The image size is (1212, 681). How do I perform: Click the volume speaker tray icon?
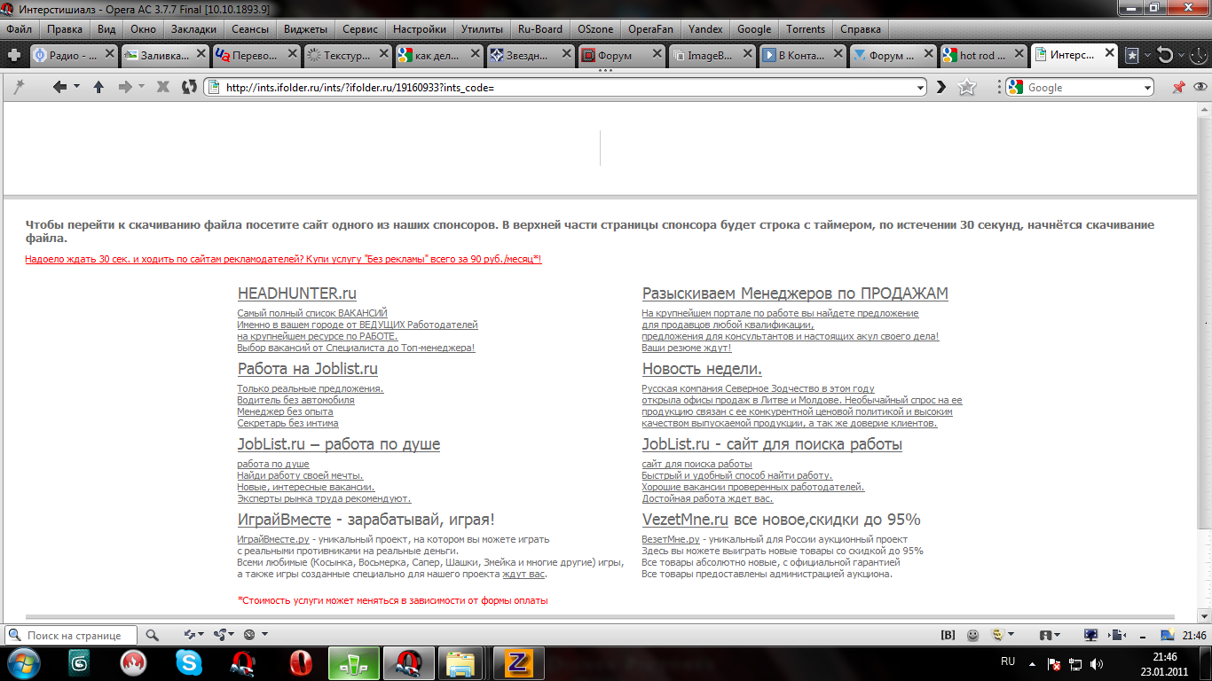click(1097, 663)
